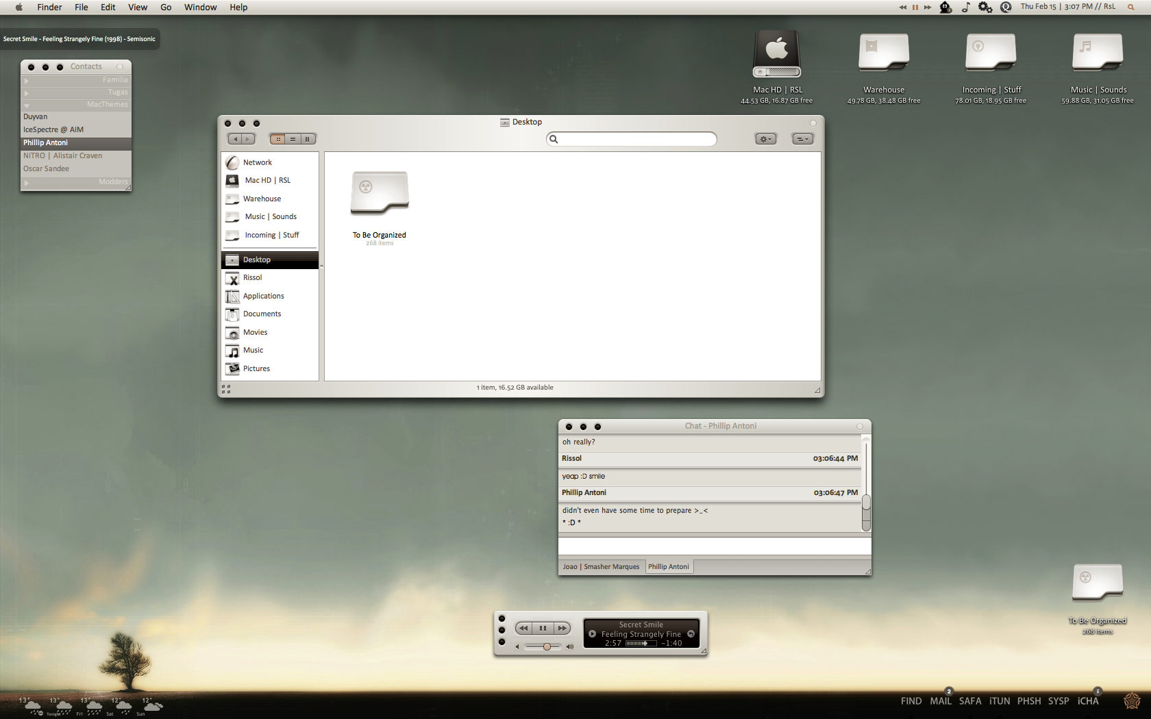
Task: Select contact IceSpectre @ AIM
Action: pyautogui.click(x=76, y=129)
